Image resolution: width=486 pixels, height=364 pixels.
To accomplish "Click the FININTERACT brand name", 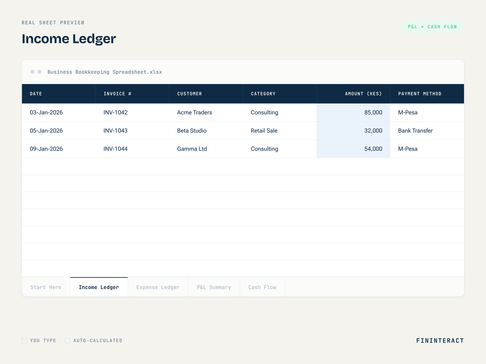I will tap(440, 341).
